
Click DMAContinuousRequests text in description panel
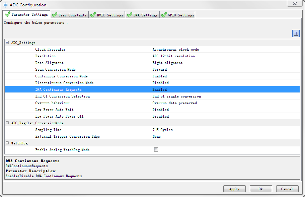click(x=27, y=166)
